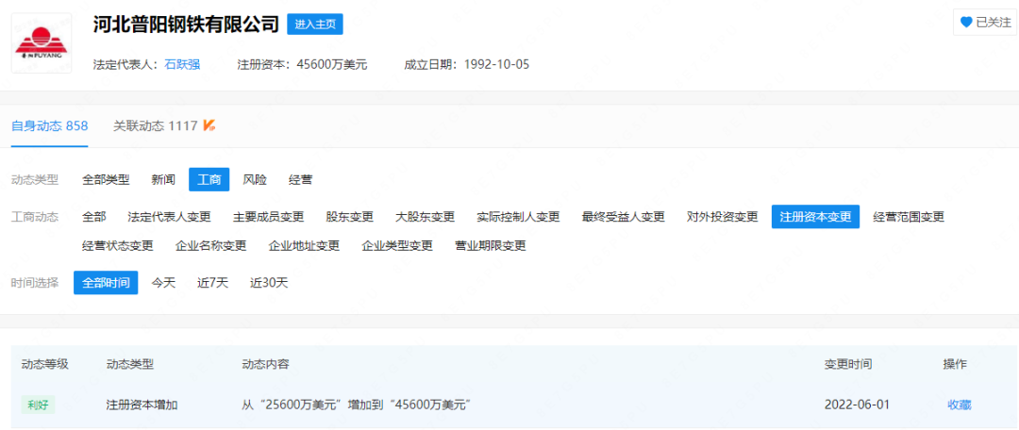The height and width of the screenshot is (430, 1019).
Task: Filter by 最终受益人变更
Action: click(x=624, y=217)
